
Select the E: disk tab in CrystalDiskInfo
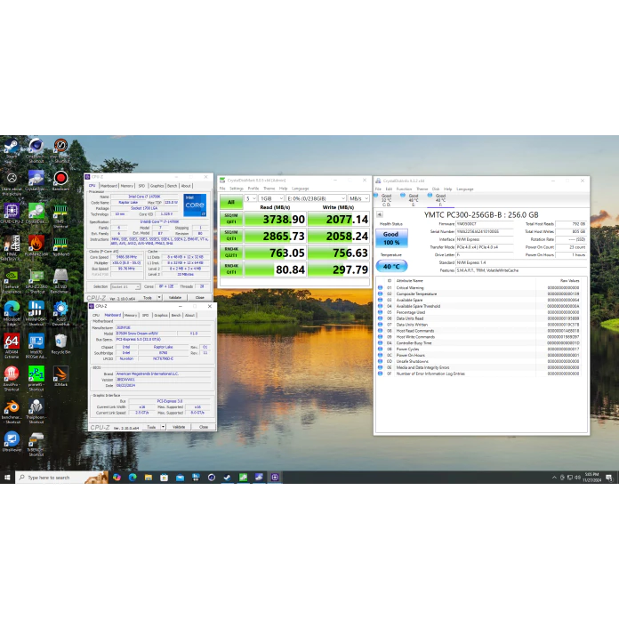(x=412, y=200)
